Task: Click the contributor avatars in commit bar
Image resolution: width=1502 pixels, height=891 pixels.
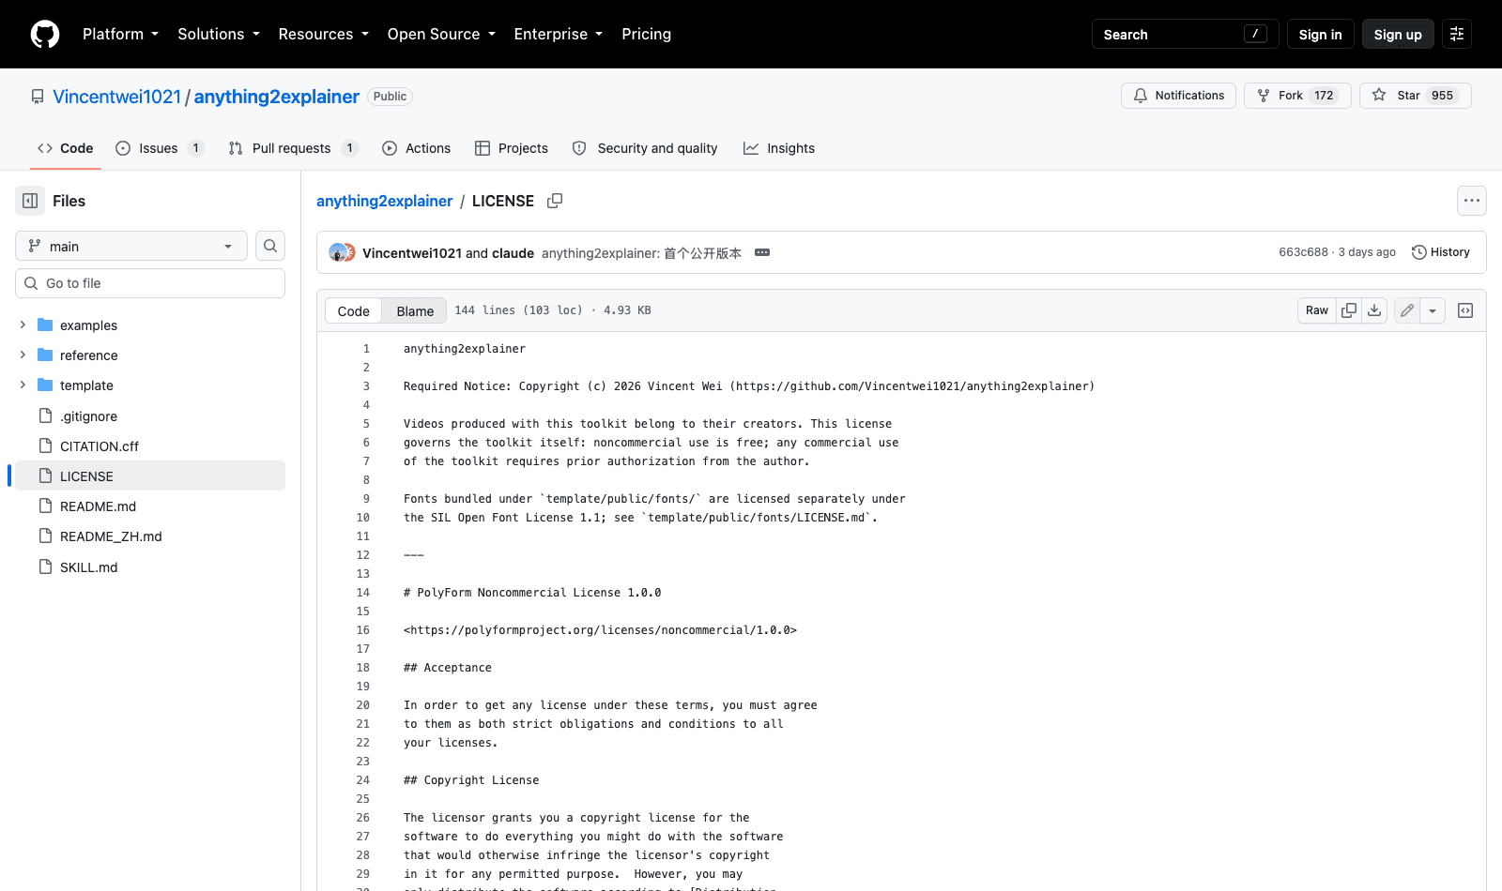Action: pos(342,252)
